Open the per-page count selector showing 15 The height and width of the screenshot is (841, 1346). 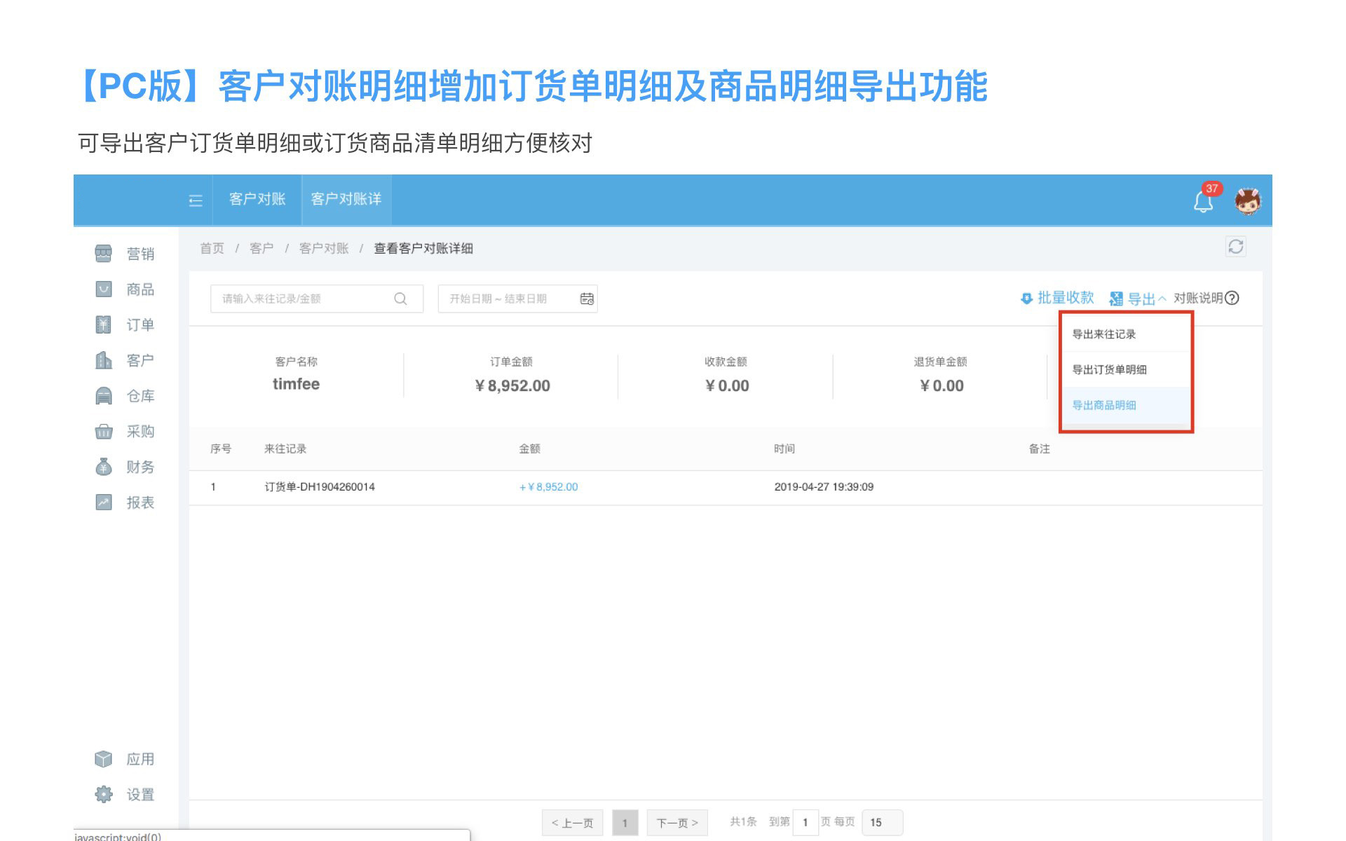tap(881, 822)
